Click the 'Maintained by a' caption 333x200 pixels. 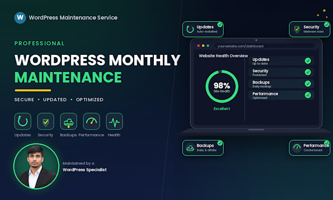pos(78,163)
